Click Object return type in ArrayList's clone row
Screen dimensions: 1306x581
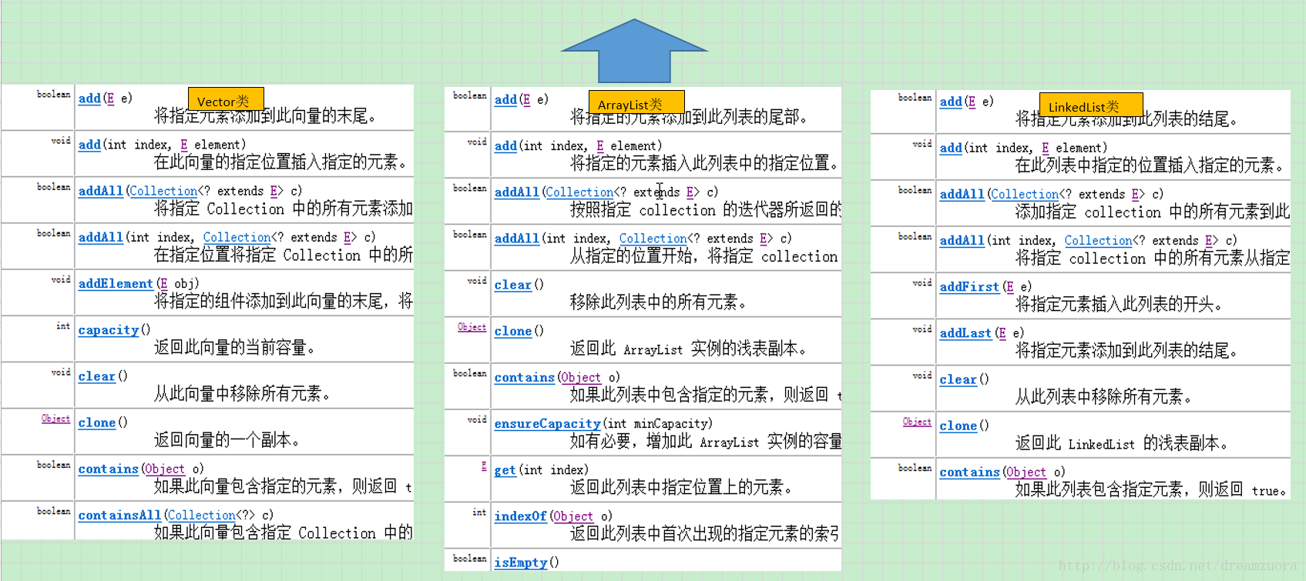tap(472, 327)
